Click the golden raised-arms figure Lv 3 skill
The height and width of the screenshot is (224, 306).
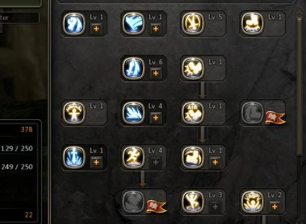193,201
